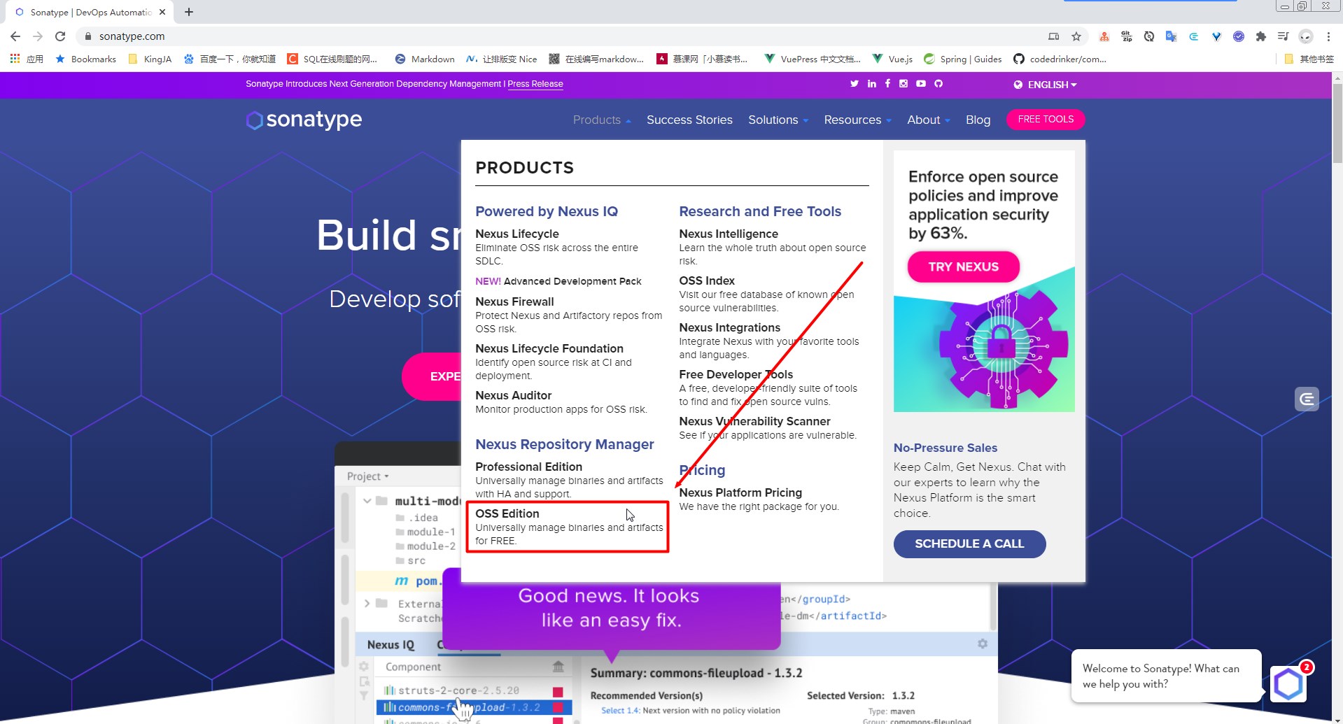Expand the Products nav menu
This screenshot has height=724, width=1343.
click(602, 120)
